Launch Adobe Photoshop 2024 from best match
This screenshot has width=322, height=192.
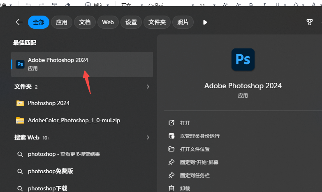(82, 64)
